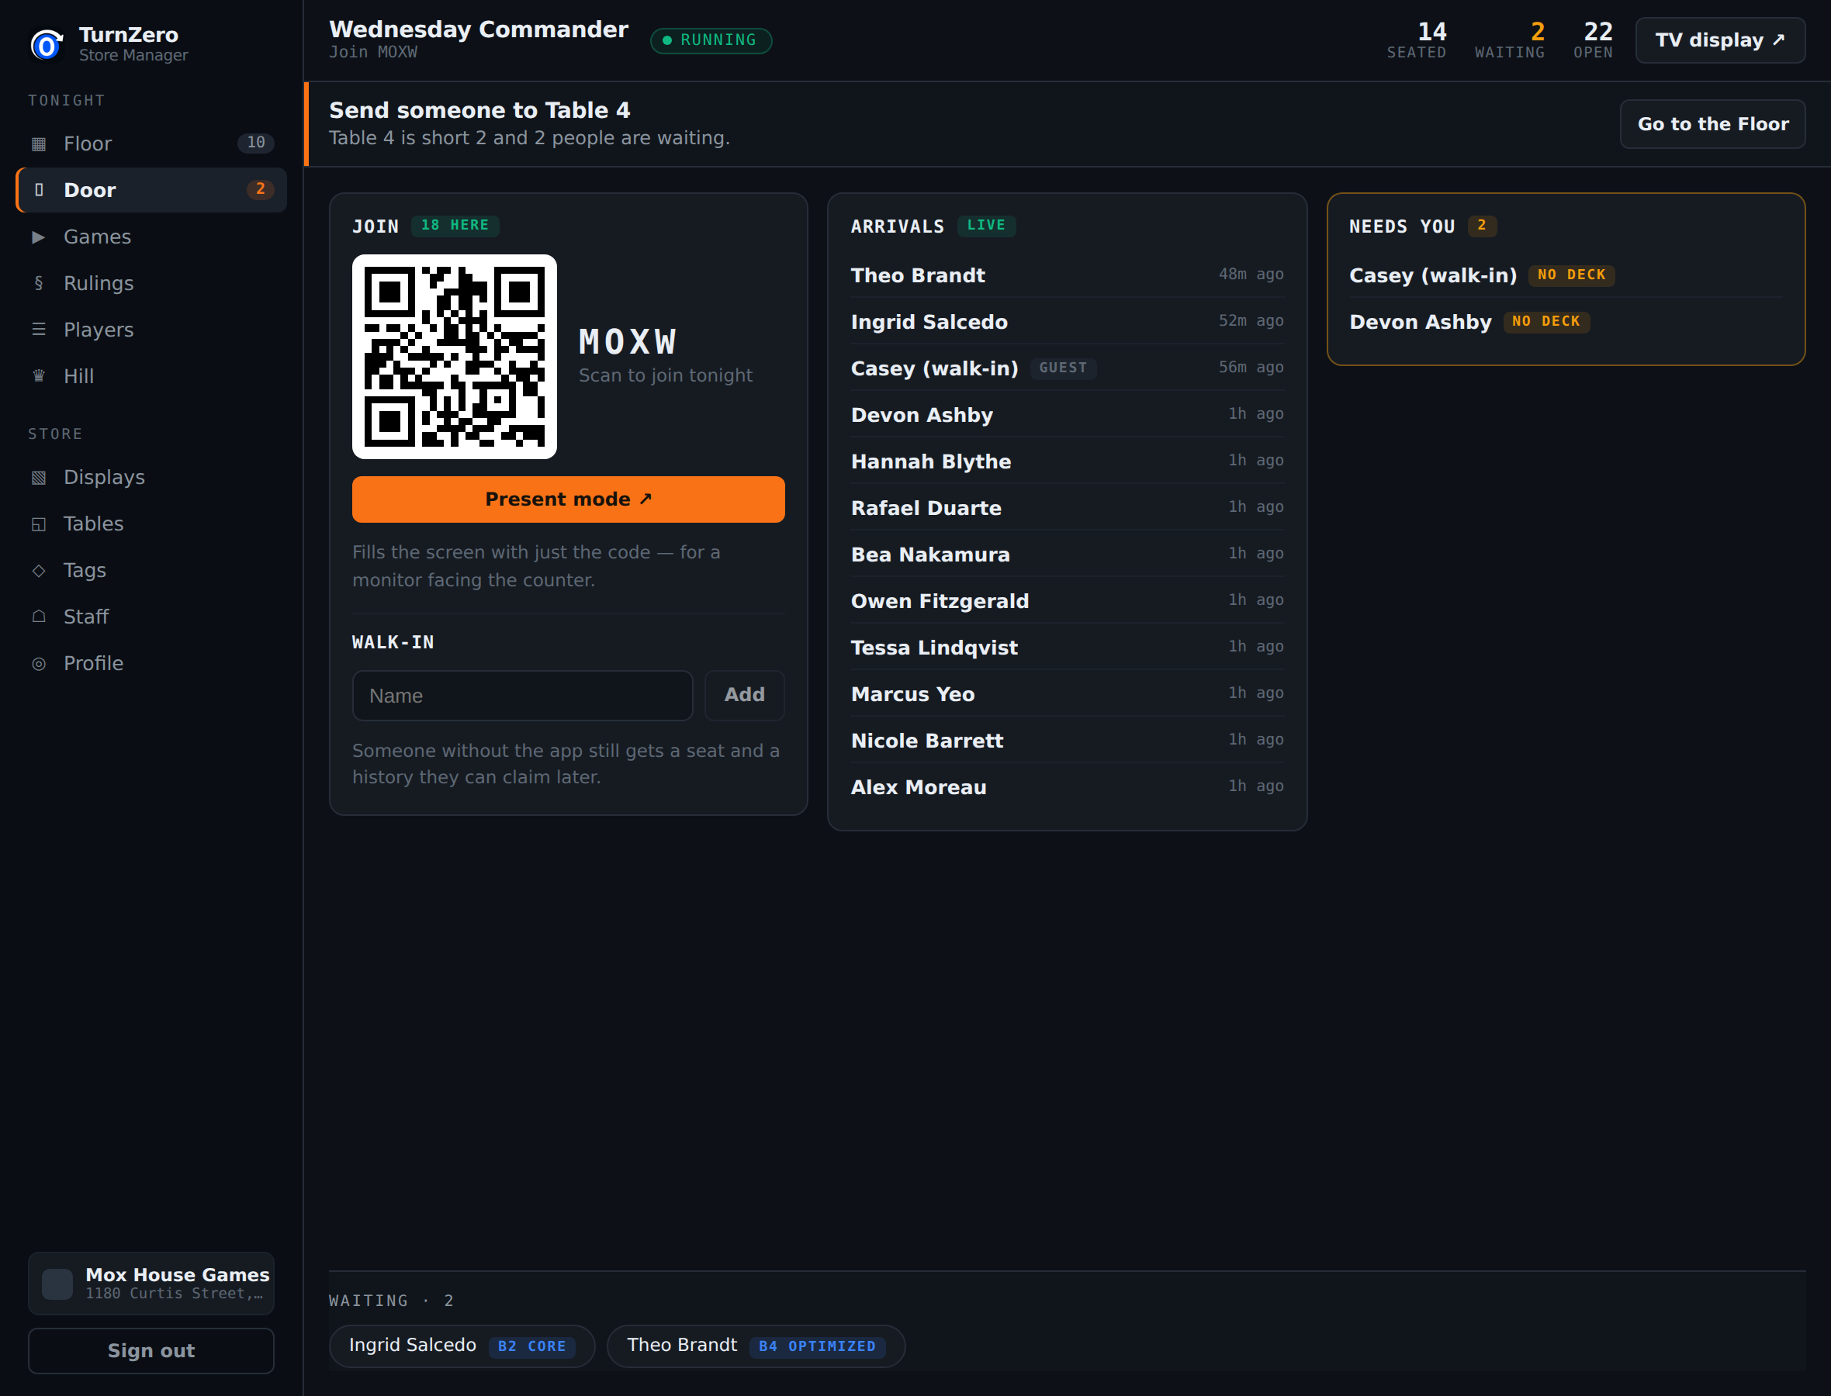Click the Door badge showing 2
This screenshot has height=1396, width=1831.
coord(260,189)
